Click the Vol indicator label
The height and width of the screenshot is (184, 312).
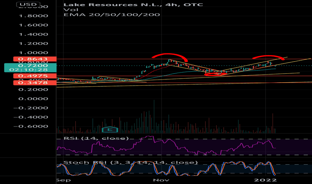pyautogui.click(x=71, y=10)
